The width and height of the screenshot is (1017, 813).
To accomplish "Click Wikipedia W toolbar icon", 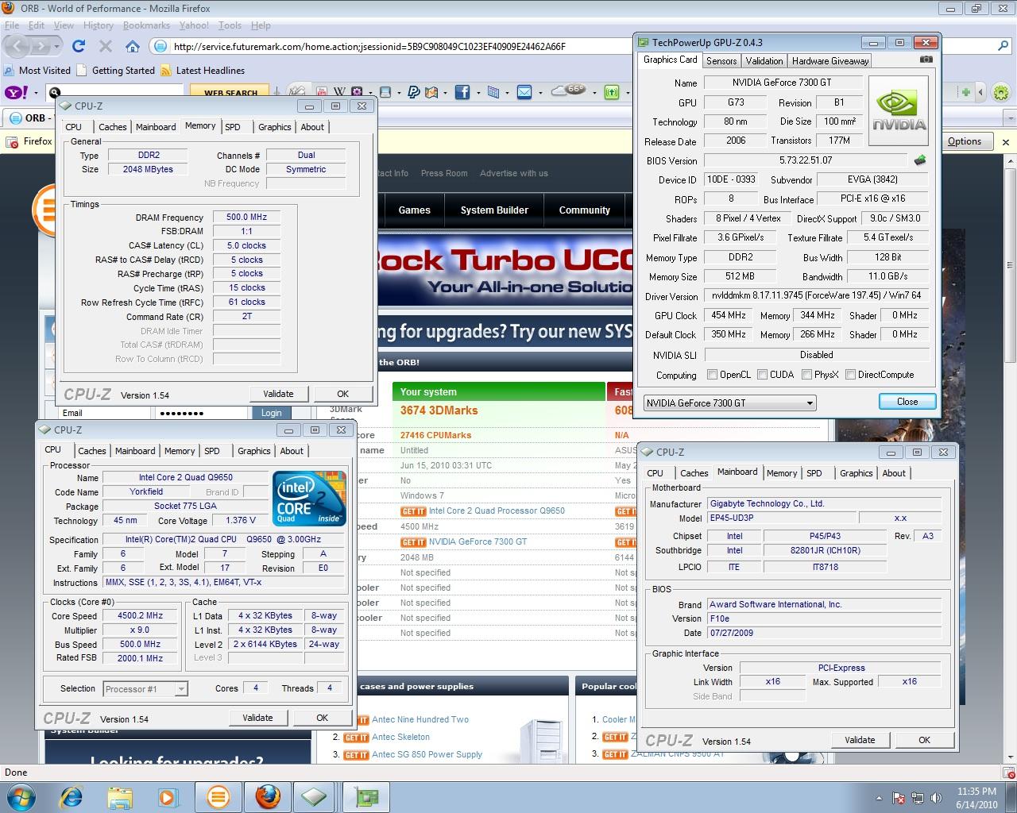I will (339, 93).
